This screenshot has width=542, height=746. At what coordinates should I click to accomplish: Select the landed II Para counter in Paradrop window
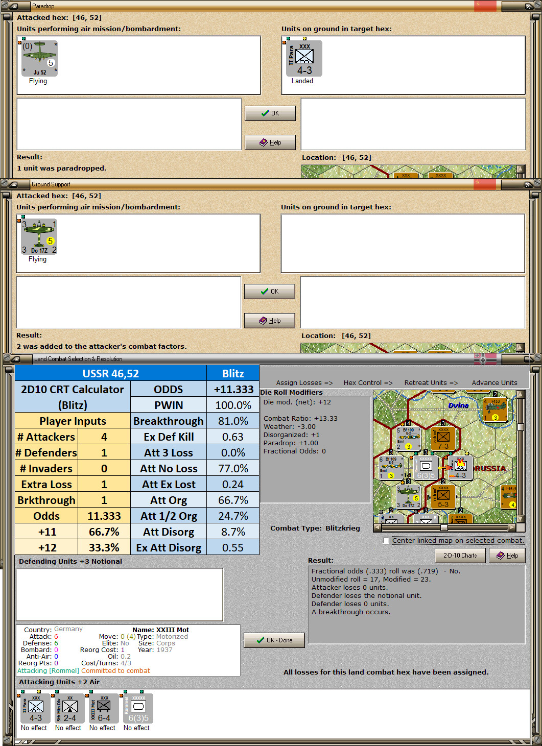coord(304,58)
